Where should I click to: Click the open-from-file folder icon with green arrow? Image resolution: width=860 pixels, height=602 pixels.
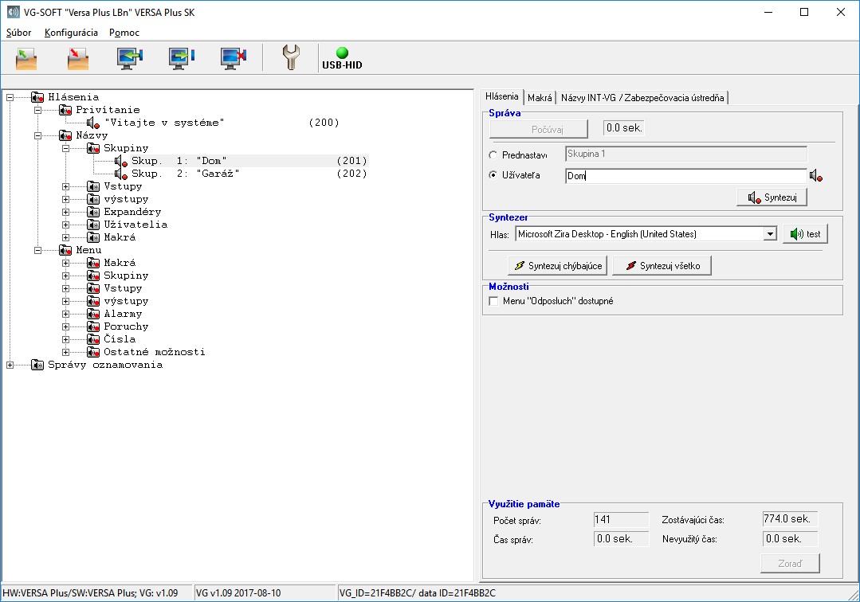[x=26, y=58]
